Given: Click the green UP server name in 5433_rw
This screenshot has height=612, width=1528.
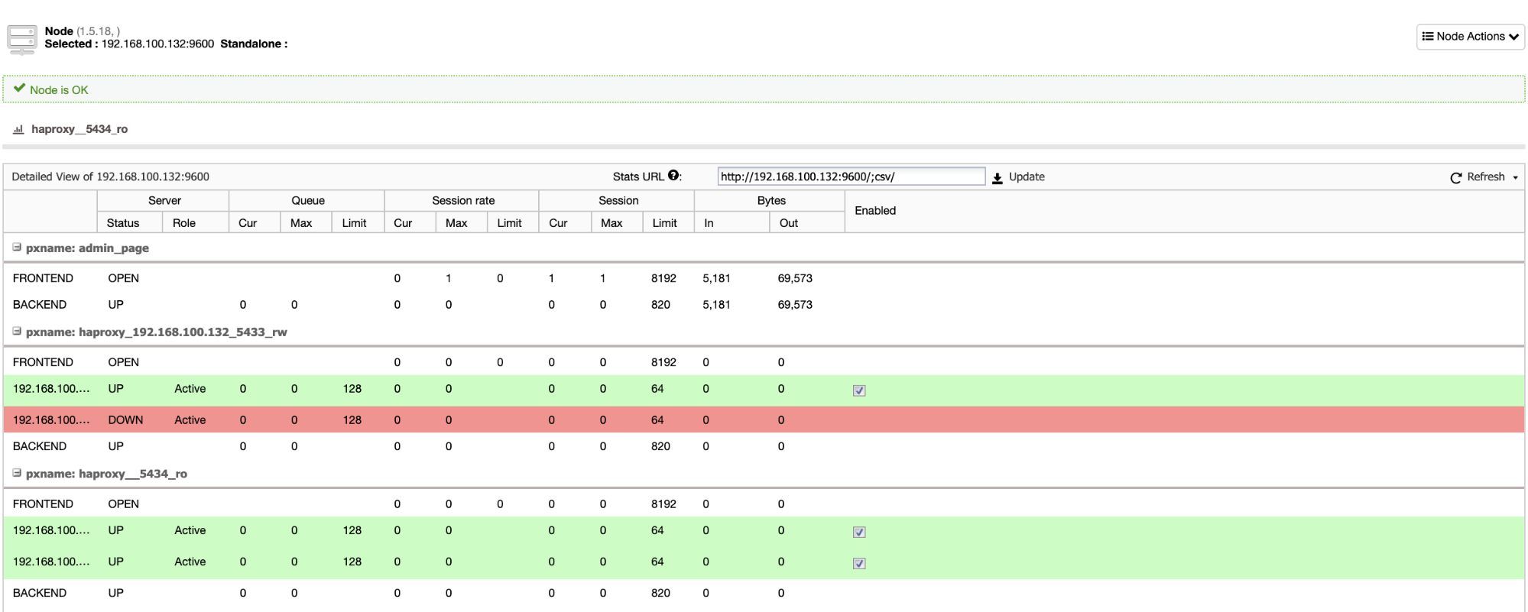Looking at the screenshot, I should click(x=51, y=389).
